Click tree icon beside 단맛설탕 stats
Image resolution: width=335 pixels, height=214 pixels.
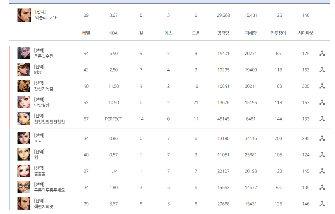coord(322,102)
